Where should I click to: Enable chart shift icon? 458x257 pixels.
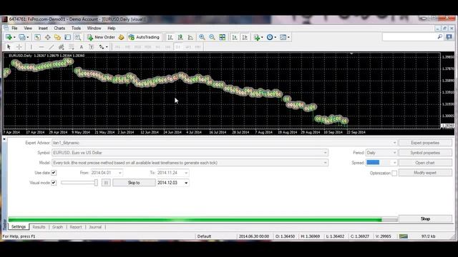tap(245, 37)
